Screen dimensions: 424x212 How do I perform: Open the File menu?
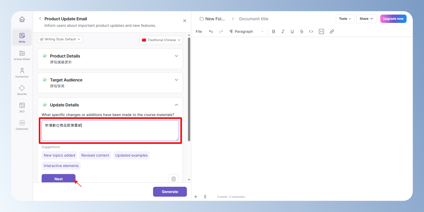coord(199,31)
